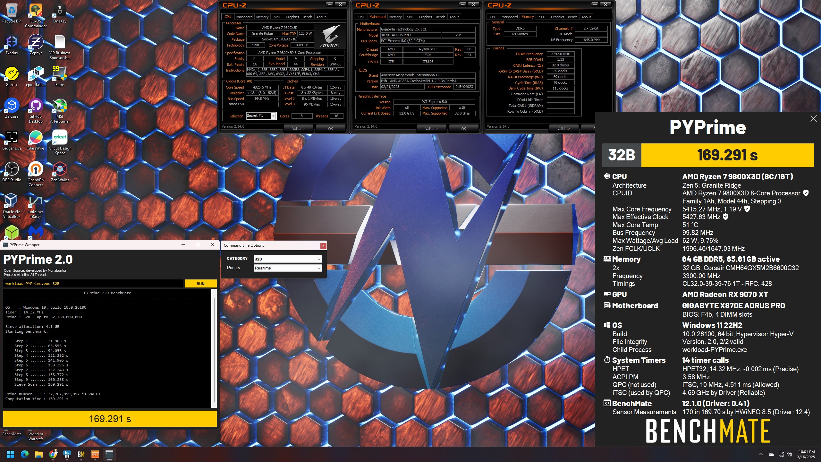Click OK in the Mainboard-tab CPU-Z window
The height and width of the screenshot is (462, 821).
point(463,129)
